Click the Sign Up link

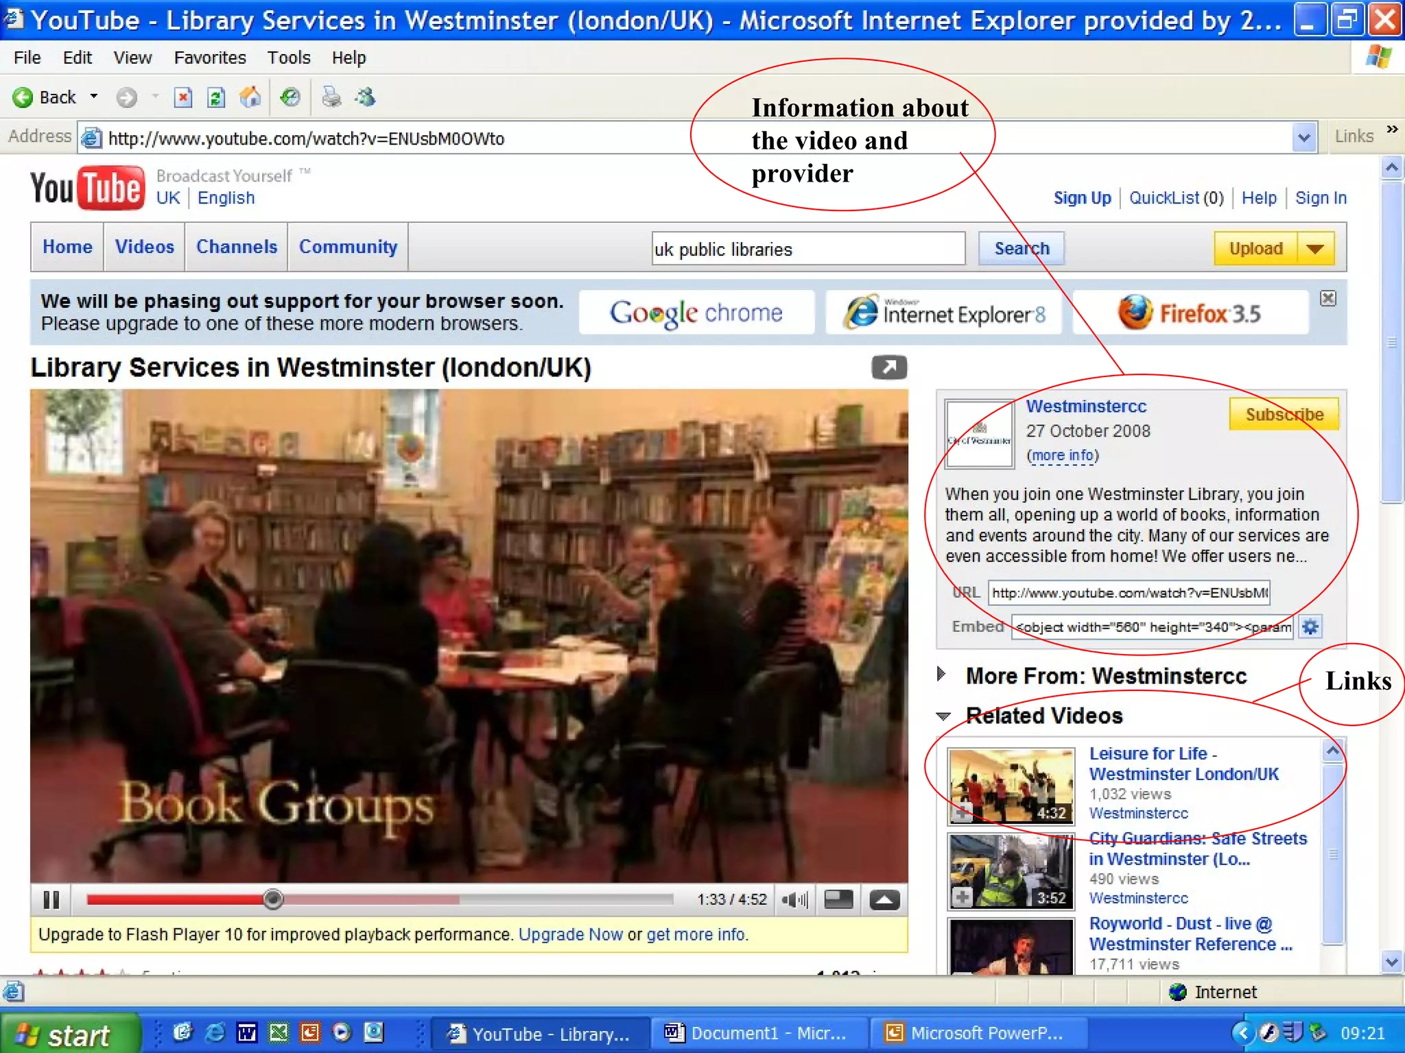click(1082, 198)
